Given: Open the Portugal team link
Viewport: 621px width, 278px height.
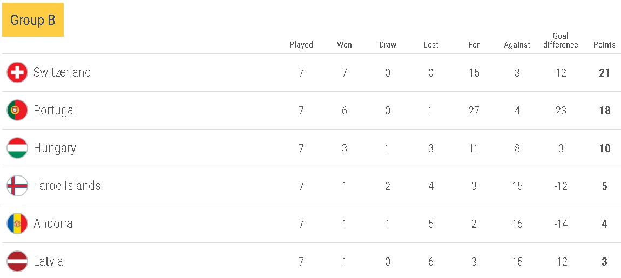Looking at the screenshot, I should [x=55, y=110].
